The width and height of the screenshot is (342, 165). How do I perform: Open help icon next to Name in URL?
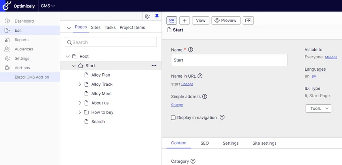pyautogui.click(x=200, y=76)
